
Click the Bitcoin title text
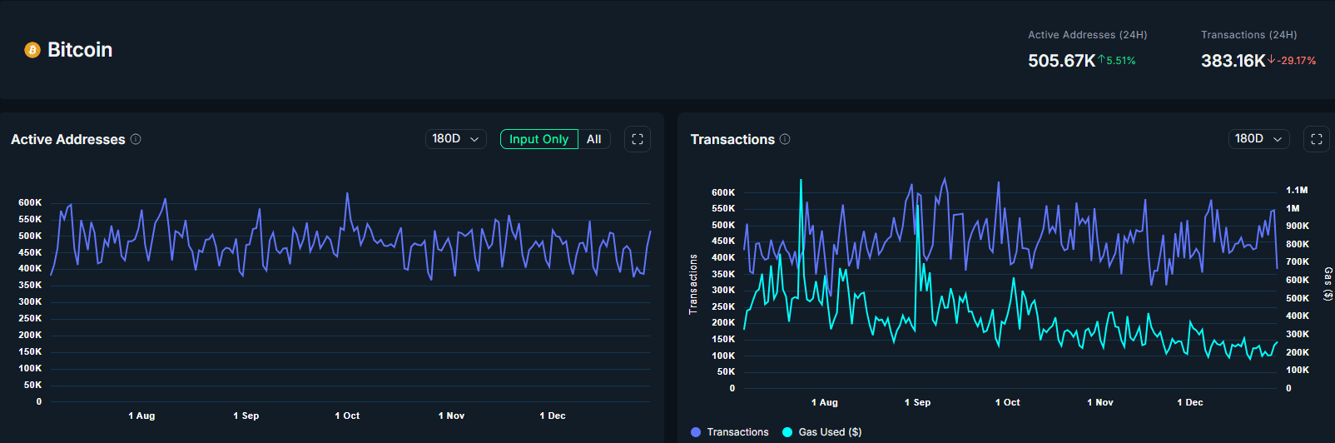pos(80,50)
